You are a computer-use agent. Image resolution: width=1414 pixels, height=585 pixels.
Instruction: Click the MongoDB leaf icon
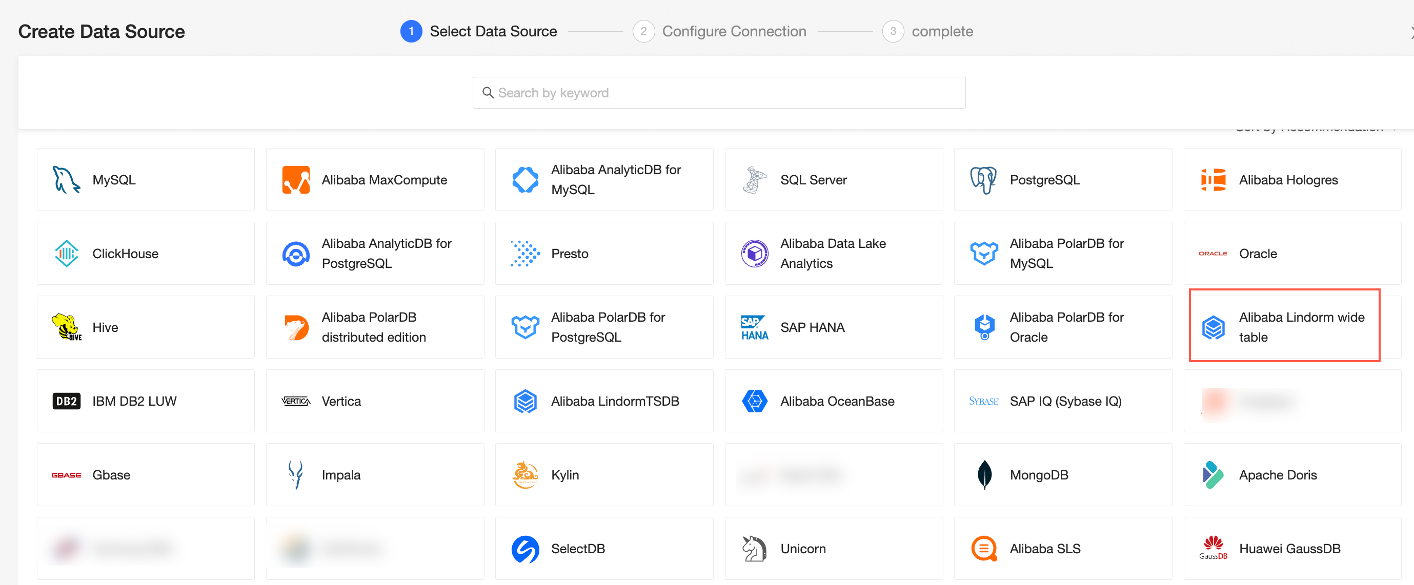984,475
